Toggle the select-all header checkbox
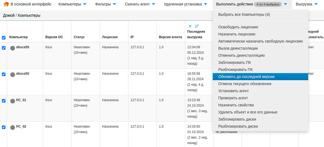 (4, 38)
